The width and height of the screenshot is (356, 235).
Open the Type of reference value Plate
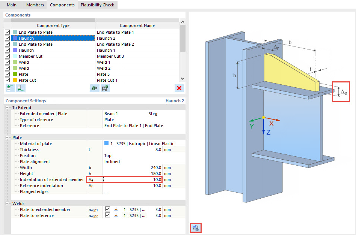coord(144,120)
